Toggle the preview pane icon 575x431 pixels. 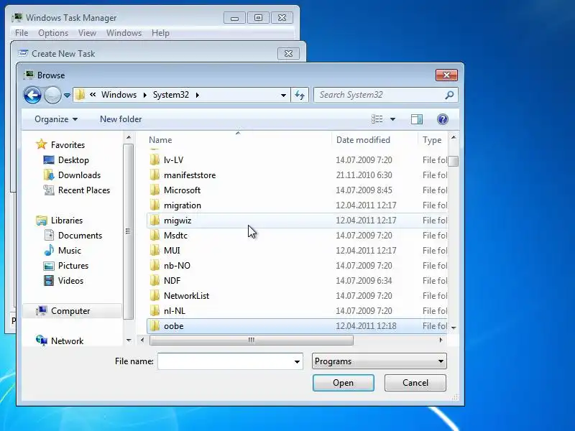[x=417, y=119]
